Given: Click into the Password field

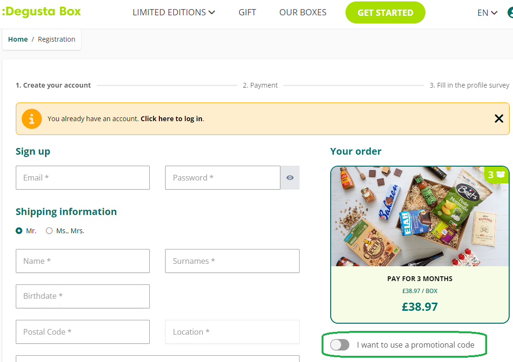Looking at the screenshot, I should pos(223,178).
